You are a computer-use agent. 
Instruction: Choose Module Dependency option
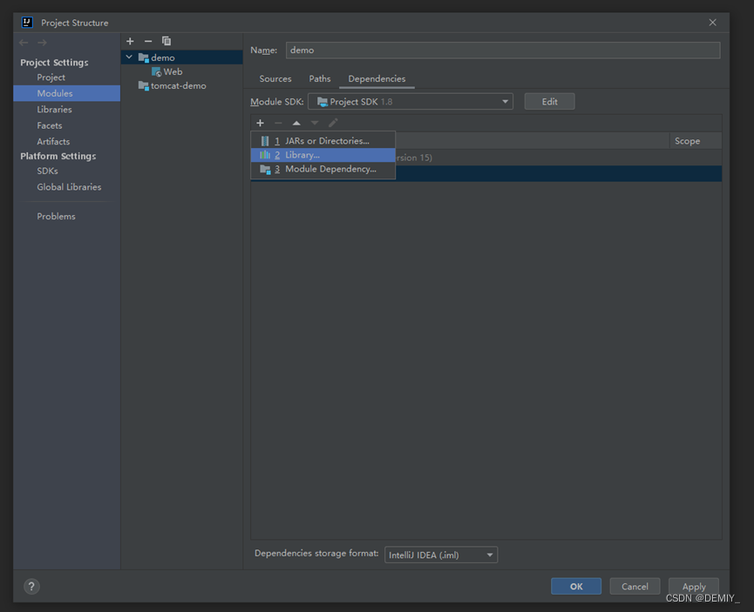pyautogui.click(x=323, y=169)
